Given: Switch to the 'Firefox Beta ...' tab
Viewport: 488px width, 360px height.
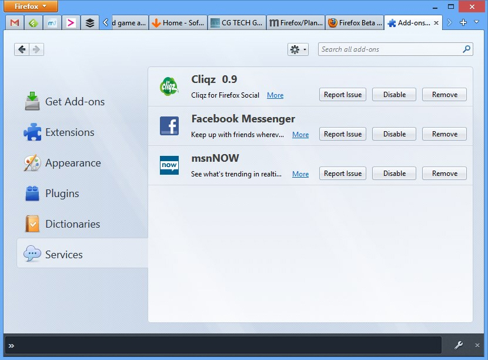Looking at the screenshot, I should click(x=355, y=23).
